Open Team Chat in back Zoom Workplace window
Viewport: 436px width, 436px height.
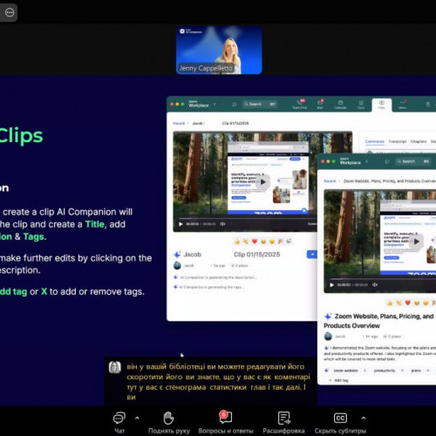300,104
